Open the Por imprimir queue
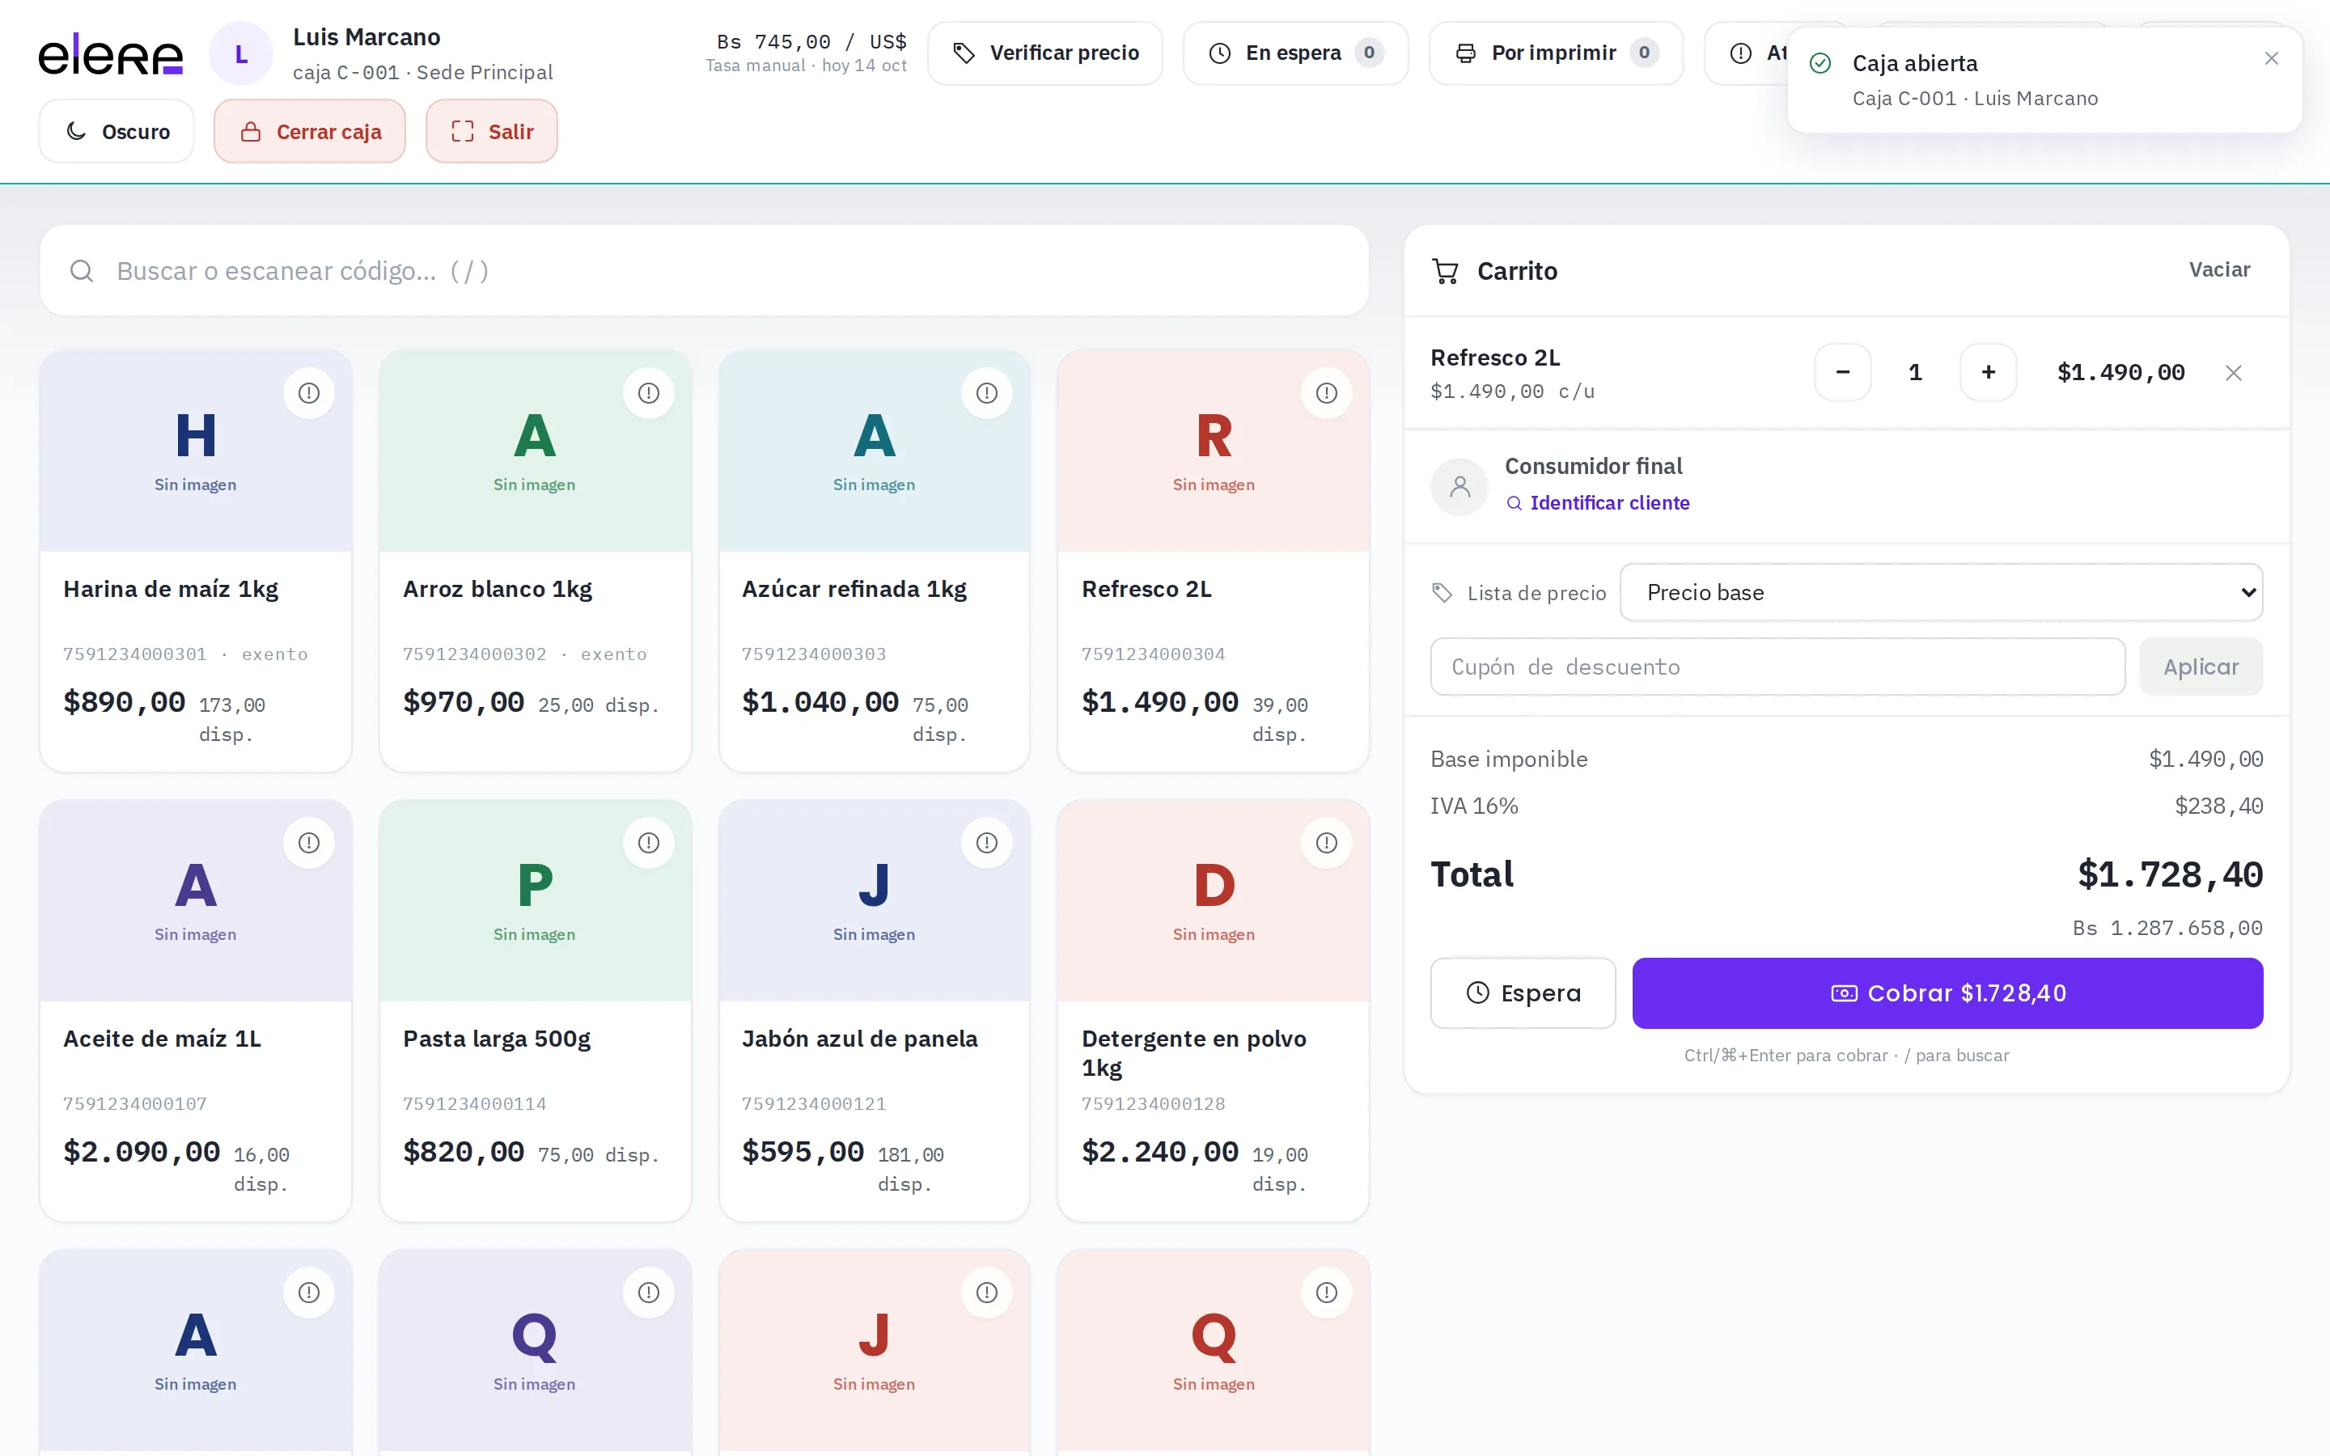Screen dimensions: 2330x1456 [x=1556, y=53]
